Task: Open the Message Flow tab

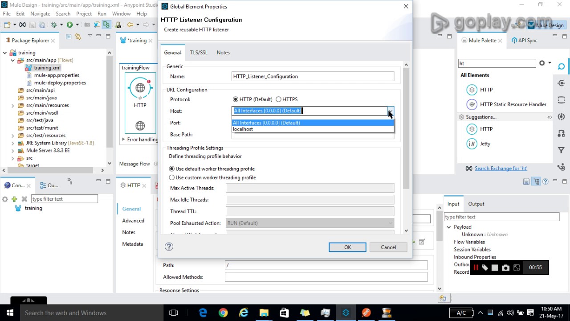Action: click(134, 164)
